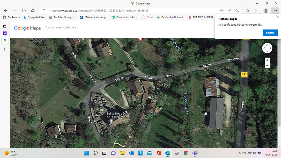Switch to the Yahoo vertical tab
The width and height of the screenshot is (281, 158).
[5, 33]
